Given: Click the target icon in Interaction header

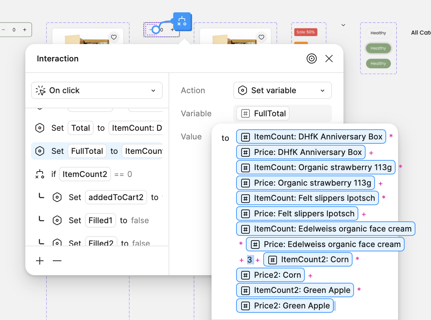Looking at the screenshot, I should (x=311, y=59).
